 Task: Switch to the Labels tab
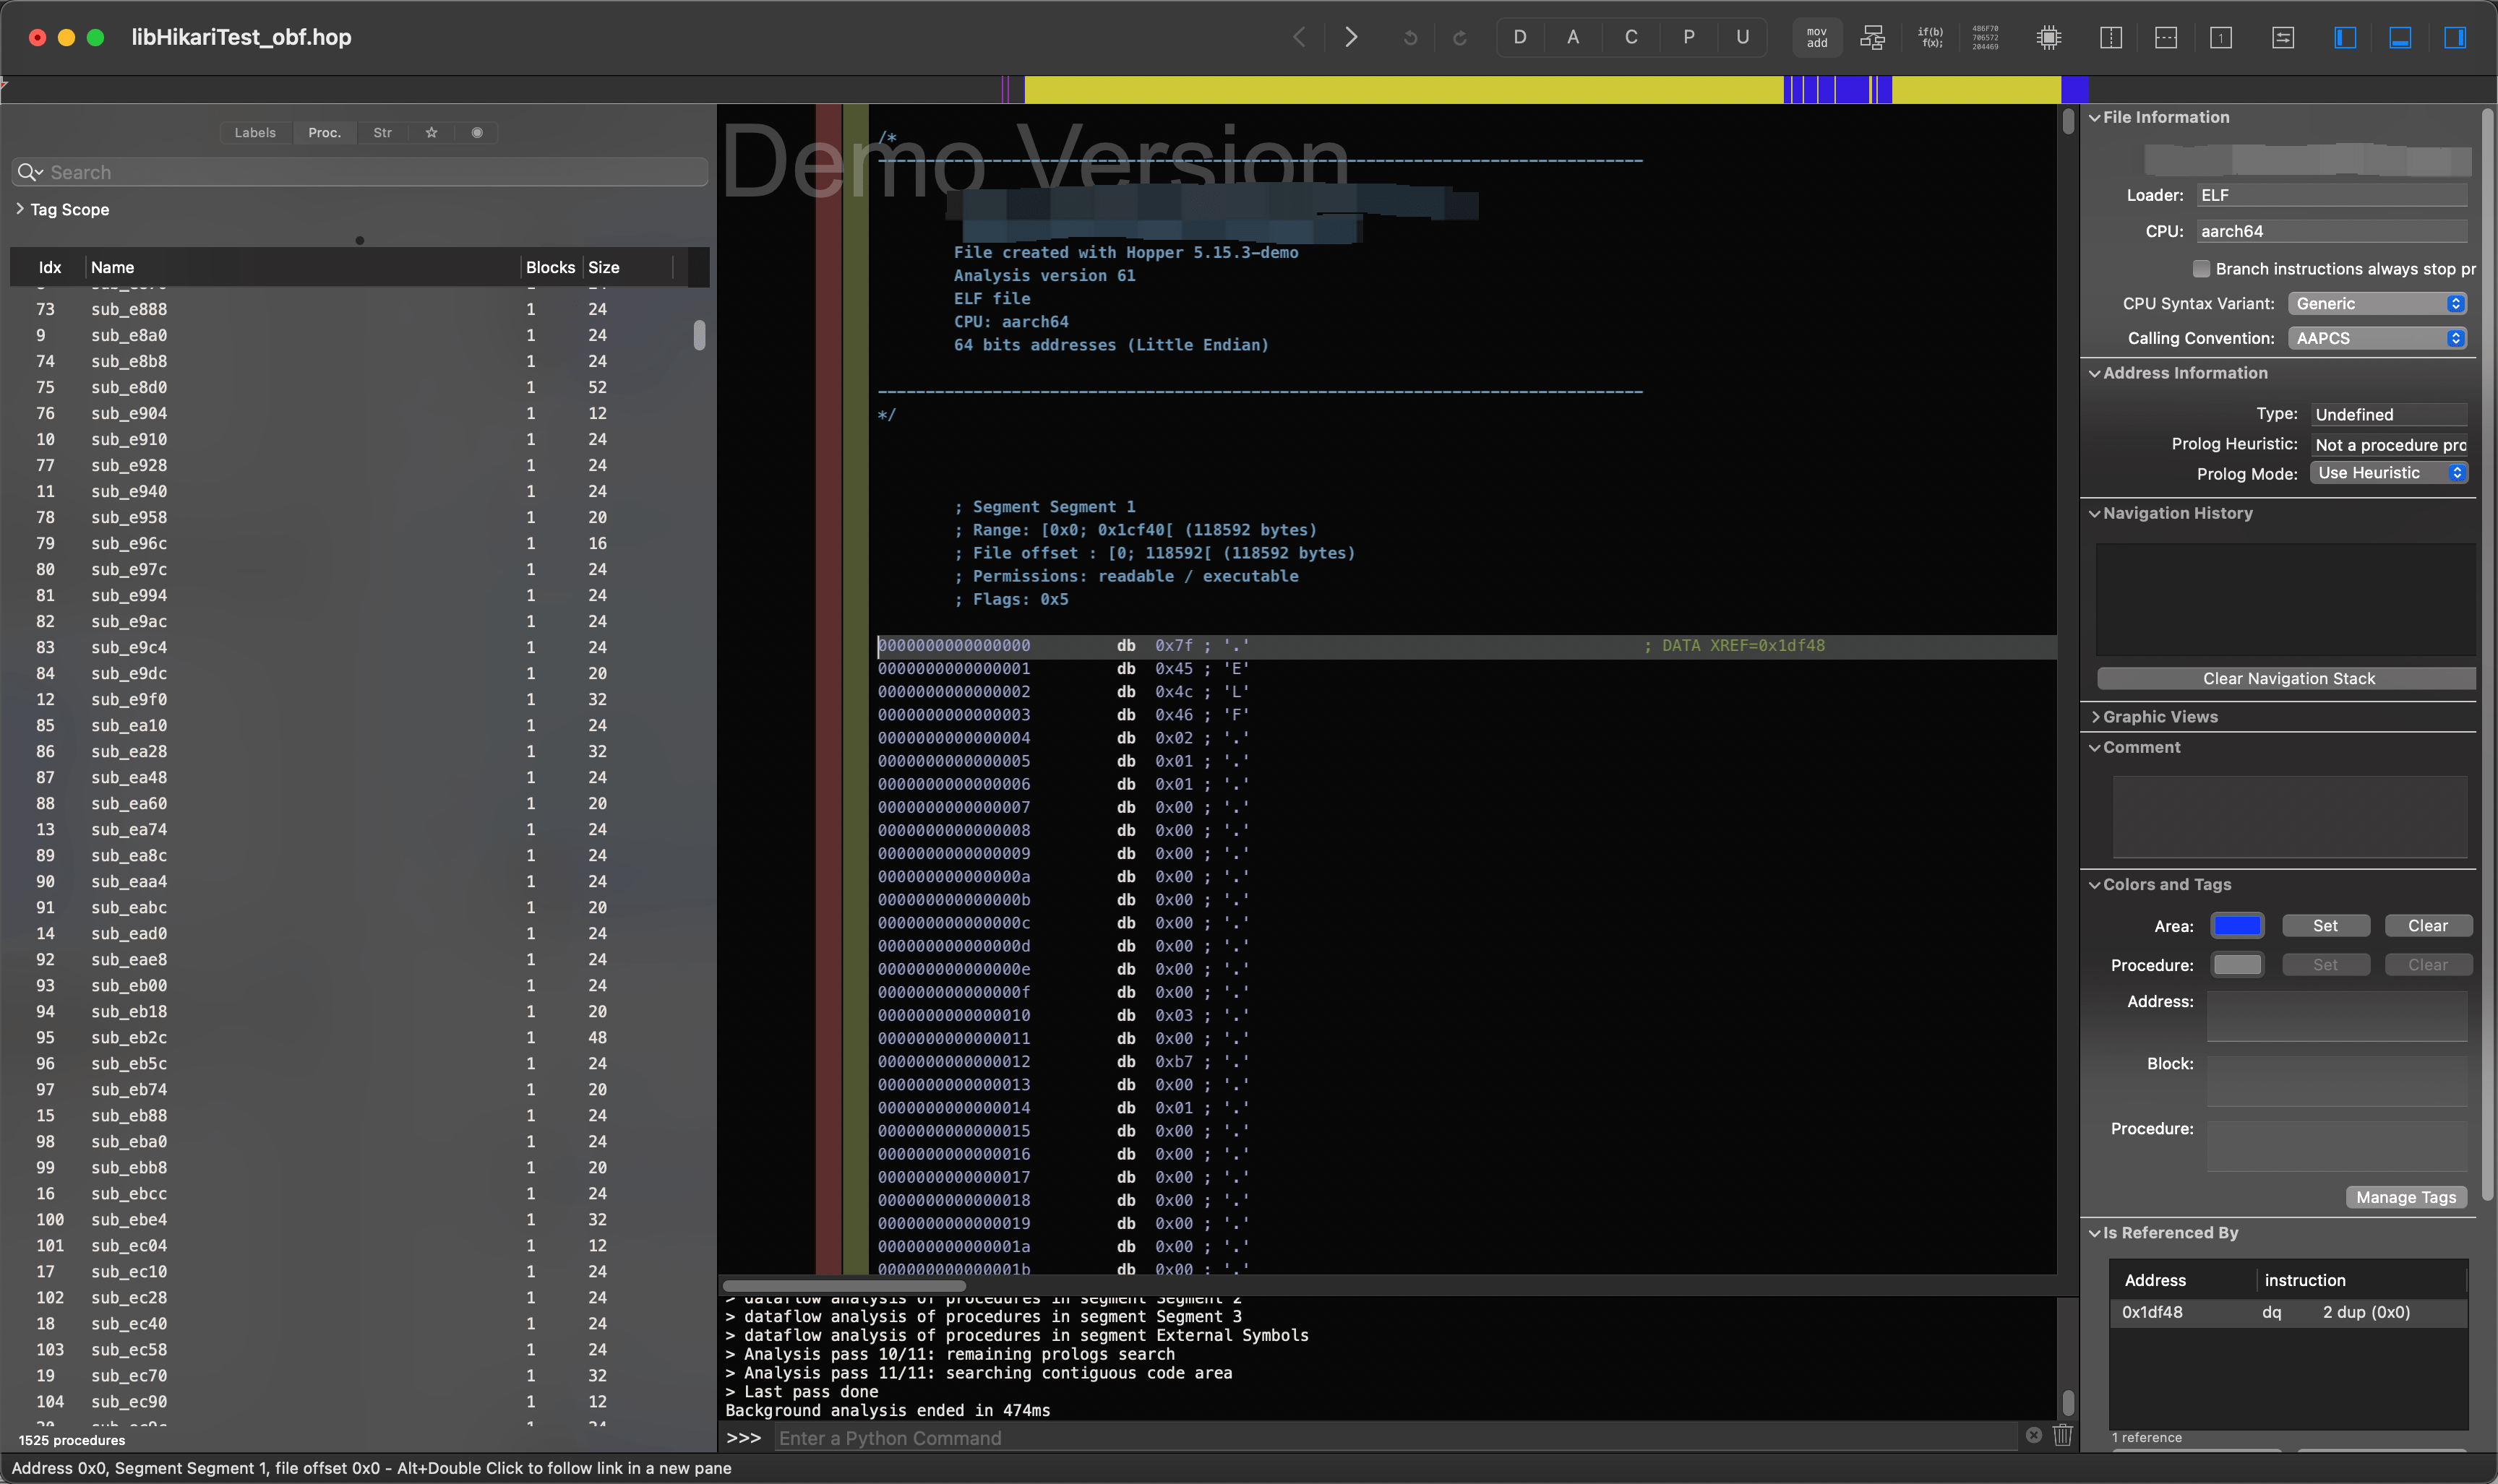255,132
